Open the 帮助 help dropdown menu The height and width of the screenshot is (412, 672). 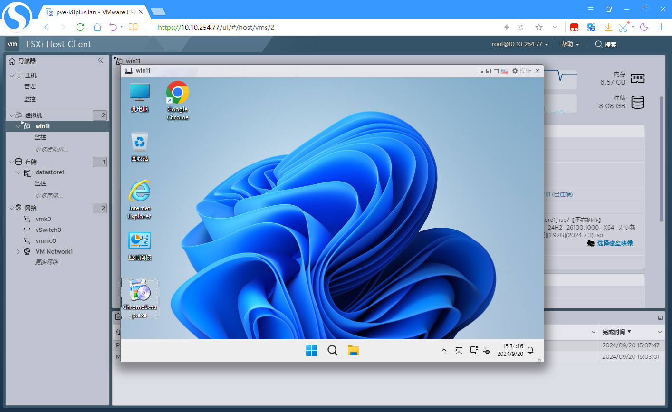[570, 44]
